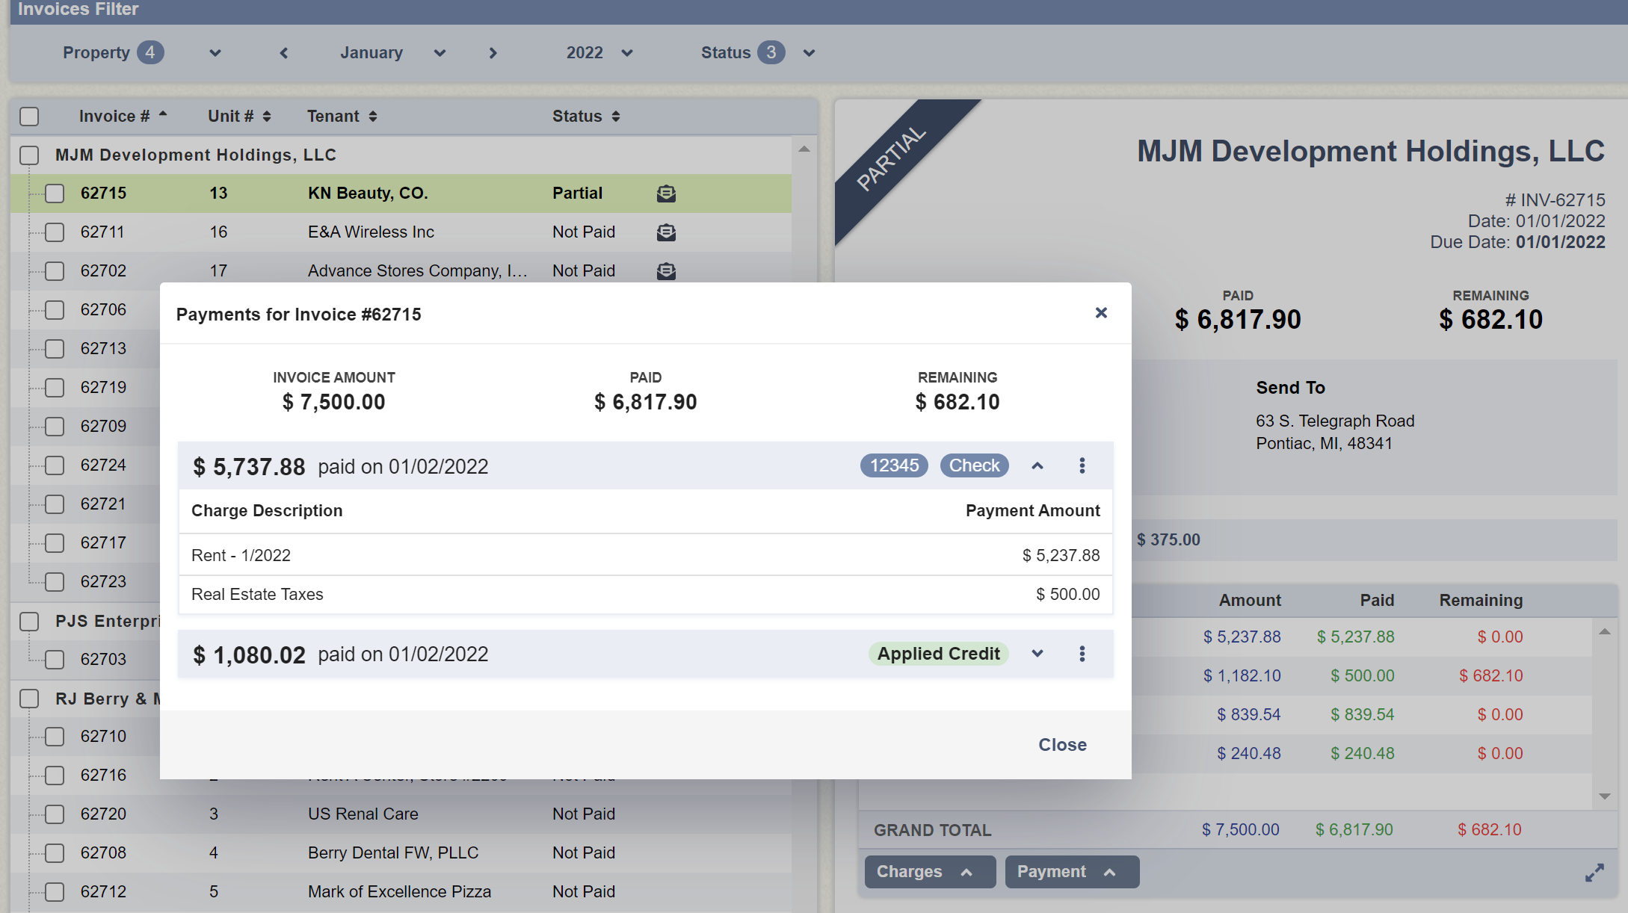
Task: Check PJS Enterprises group checkbox
Action: coord(29,622)
